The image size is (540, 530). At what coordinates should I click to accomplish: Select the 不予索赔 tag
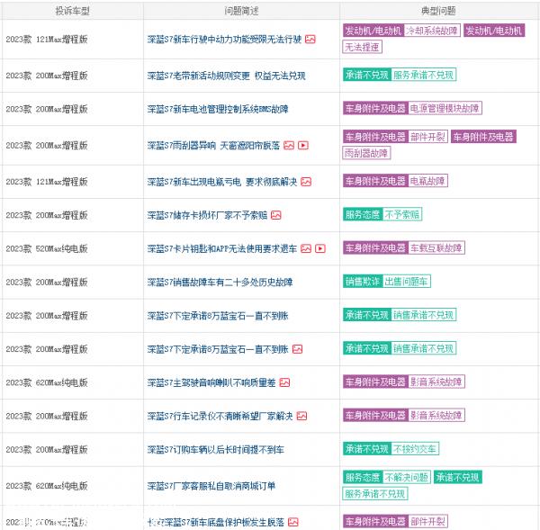[x=402, y=214]
